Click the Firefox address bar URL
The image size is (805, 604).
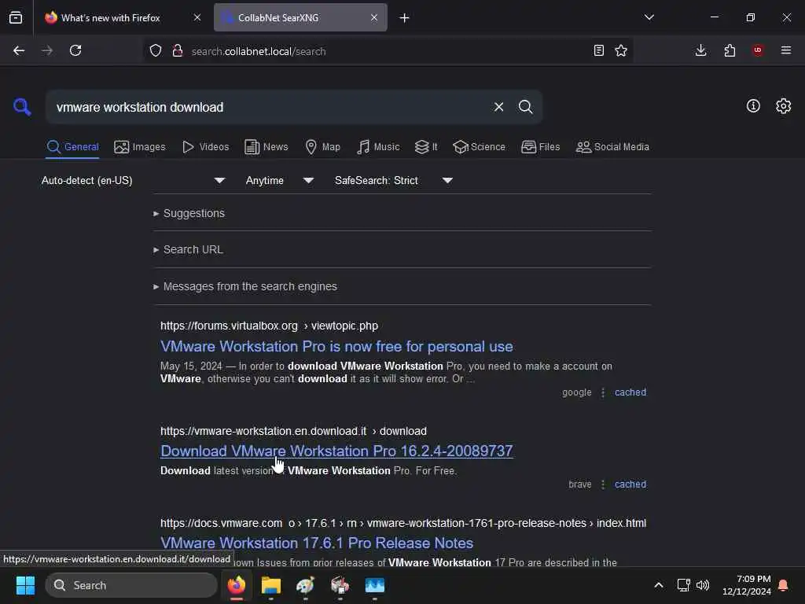point(258,51)
